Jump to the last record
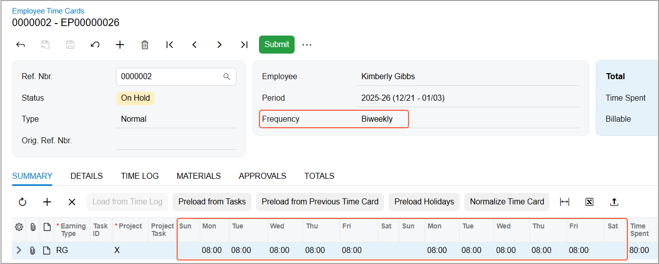The height and width of the screenshot is (264, 659). coord(244,45)
